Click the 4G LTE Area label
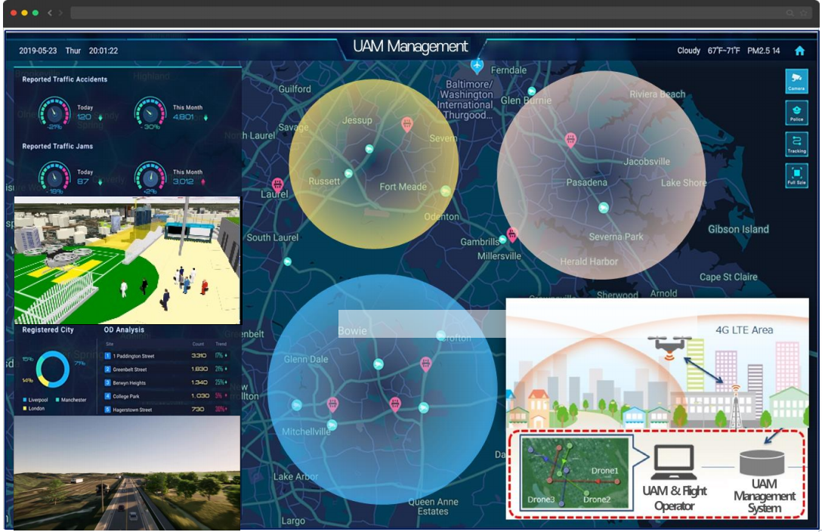822x532 pixels. tap(744, 329)
